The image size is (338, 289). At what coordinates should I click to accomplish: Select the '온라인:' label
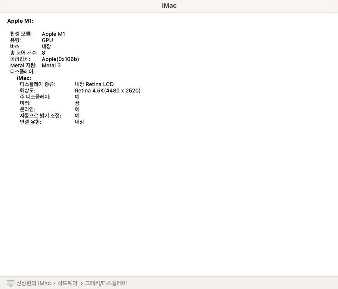click(27, 109)
